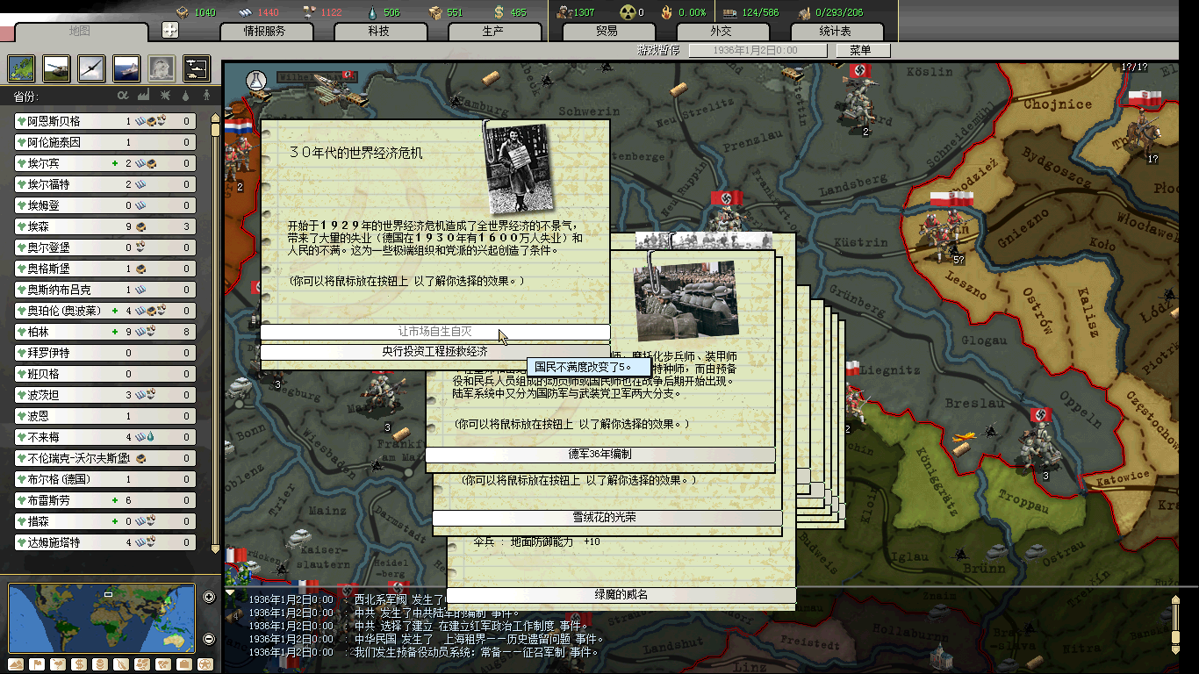Confirm the 德军36年编制 event button
The height and width of the screenshot is (674, 1199).
point(600,455)
